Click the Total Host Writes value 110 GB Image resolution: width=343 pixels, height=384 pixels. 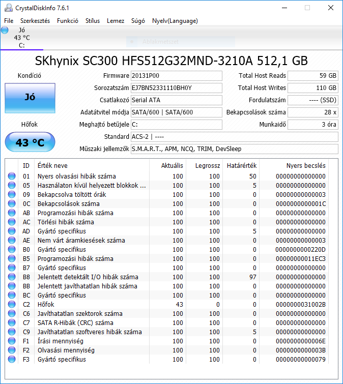tap(313, 88)
